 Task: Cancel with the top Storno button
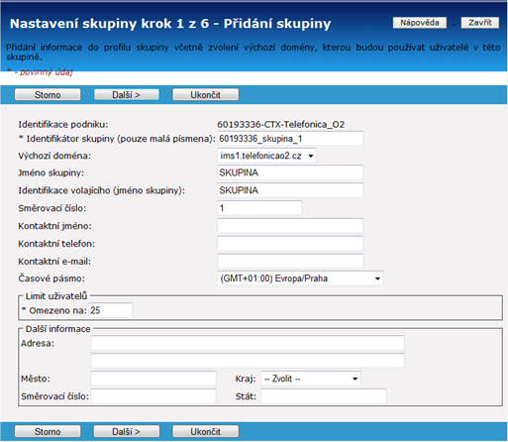pyautogui.click(x=48, y=95)
